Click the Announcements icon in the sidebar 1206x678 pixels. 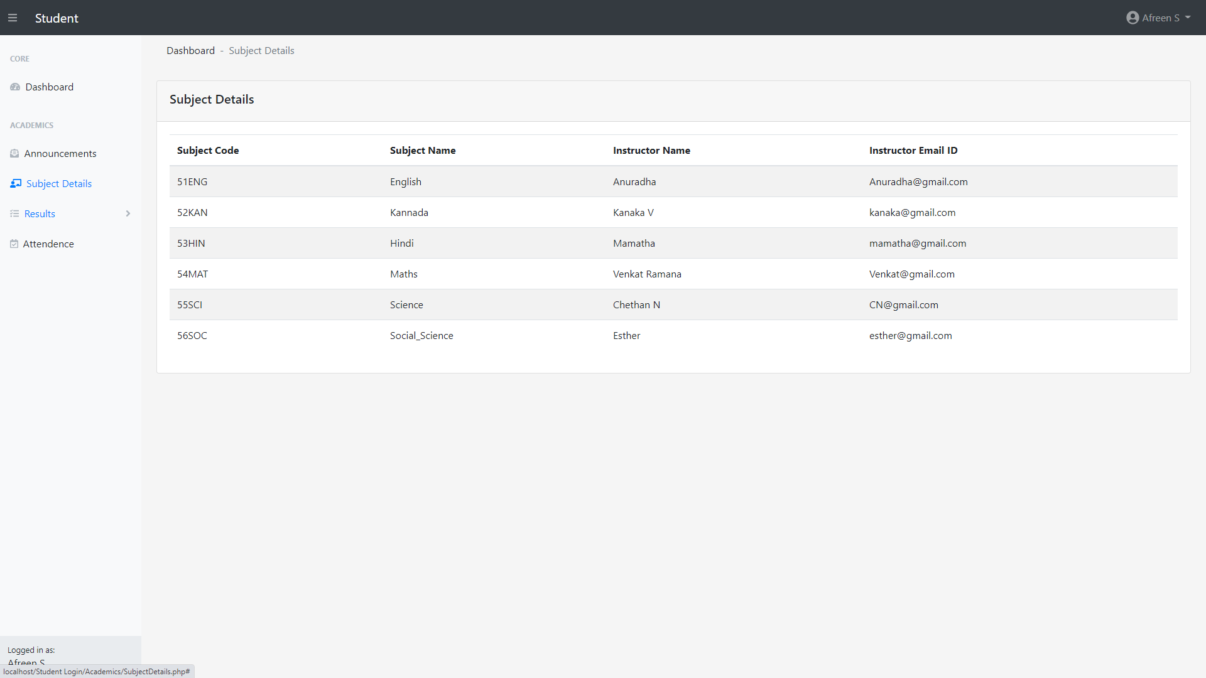(x=14, y=154)
